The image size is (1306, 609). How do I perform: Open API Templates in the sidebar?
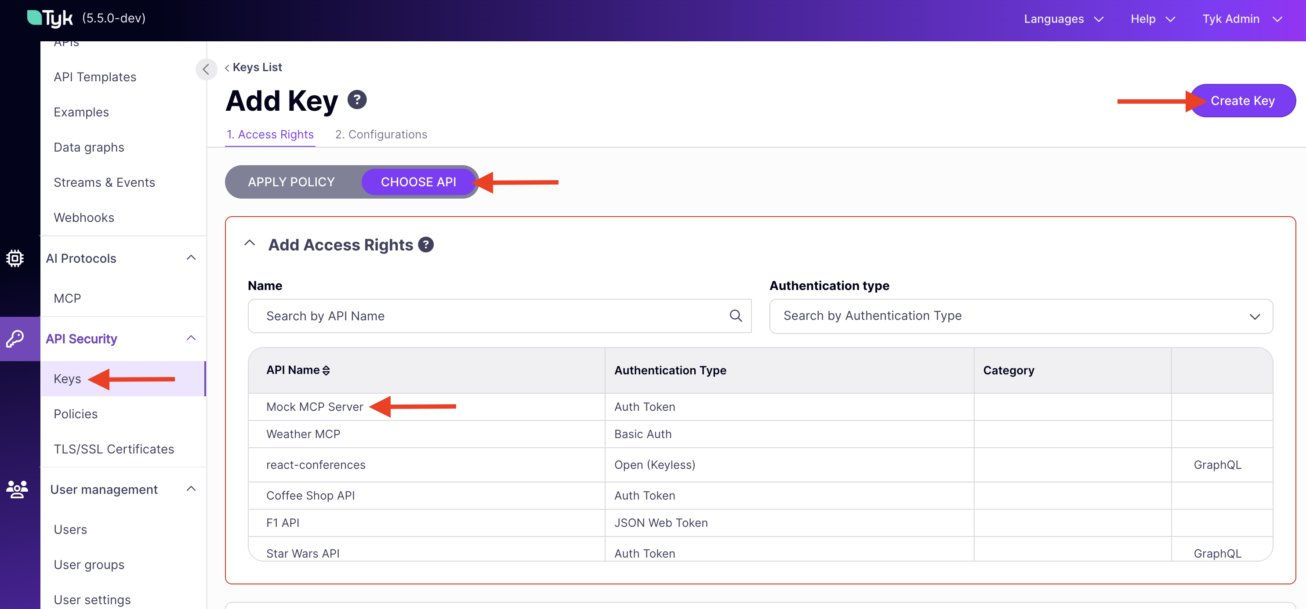(95, 77)
